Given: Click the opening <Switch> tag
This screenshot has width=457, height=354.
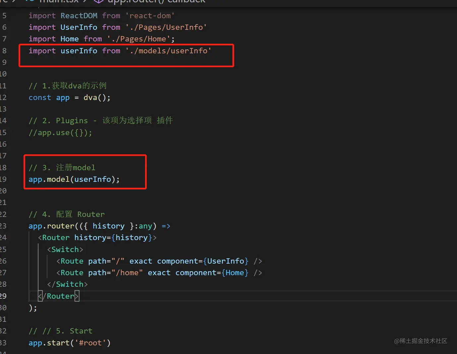Looking at the screenshot, I should point(65,249).
